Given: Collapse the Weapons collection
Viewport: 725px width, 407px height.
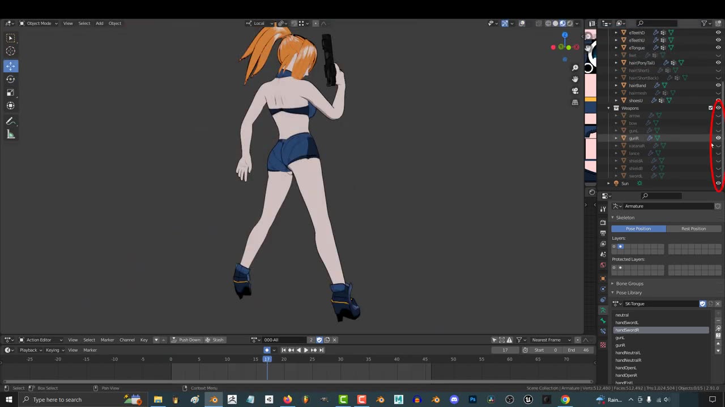Looking at the screenshot, I should [x=609, y=108].
